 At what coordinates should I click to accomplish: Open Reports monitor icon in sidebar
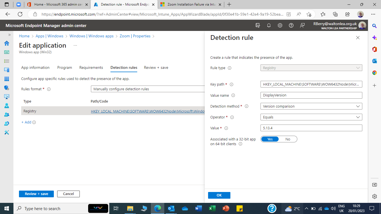click(x=7, y=97)
